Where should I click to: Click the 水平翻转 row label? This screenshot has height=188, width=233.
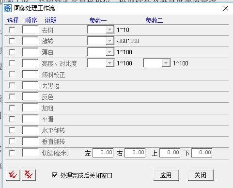click(x=53, y=130)
